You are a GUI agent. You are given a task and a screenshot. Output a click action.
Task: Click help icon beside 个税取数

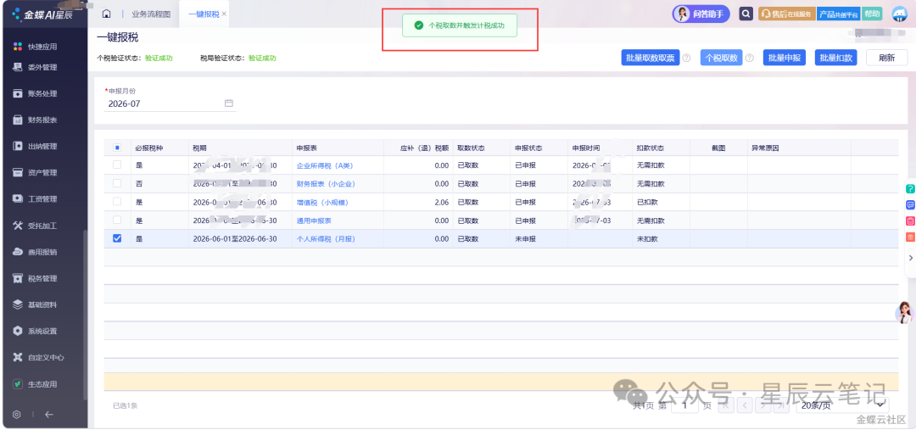tap(750, 58)
